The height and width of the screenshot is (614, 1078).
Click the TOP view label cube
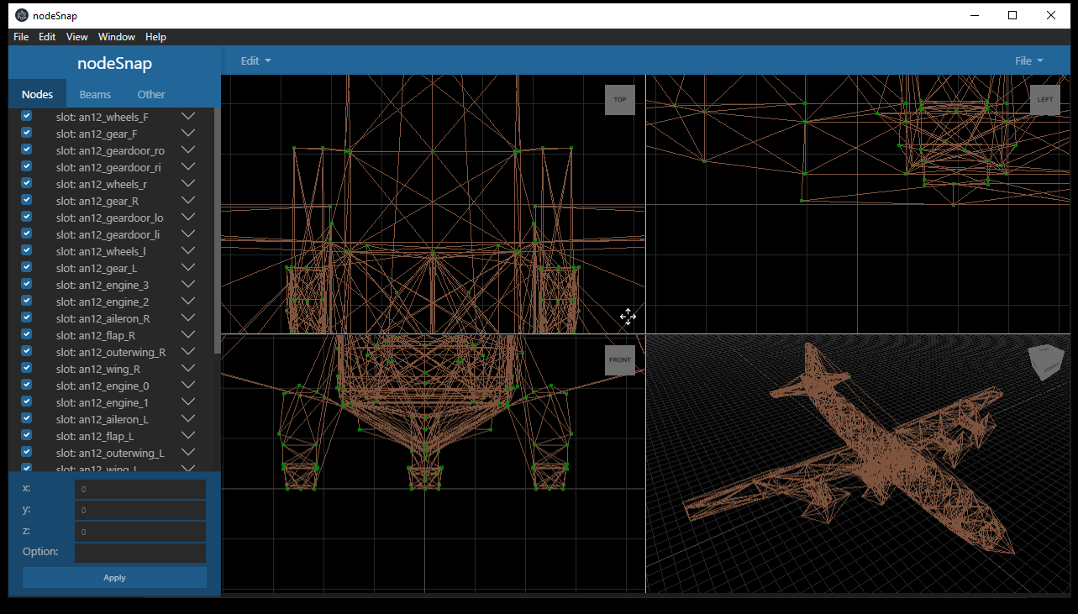tap(620, 99)
